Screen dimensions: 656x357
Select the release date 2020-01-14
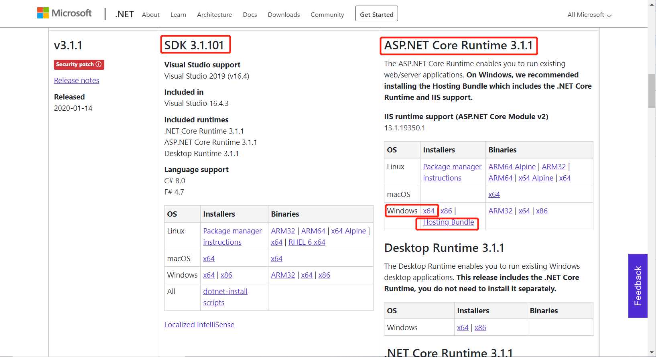(73, 108)
